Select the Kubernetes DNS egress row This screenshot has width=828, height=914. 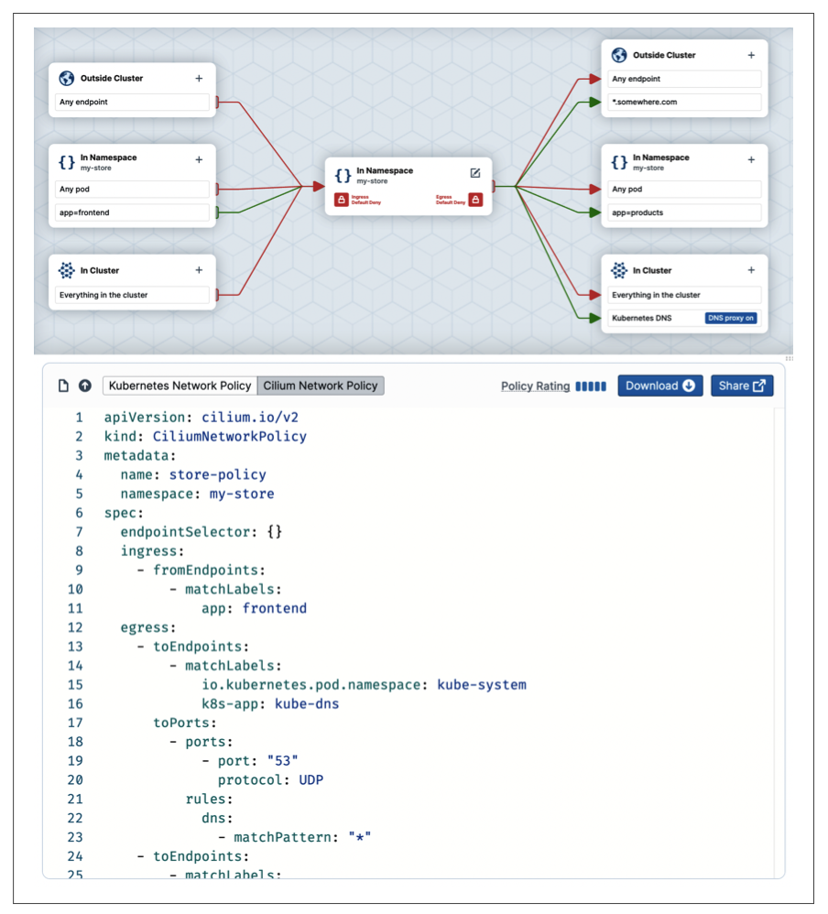pos(684,319)
